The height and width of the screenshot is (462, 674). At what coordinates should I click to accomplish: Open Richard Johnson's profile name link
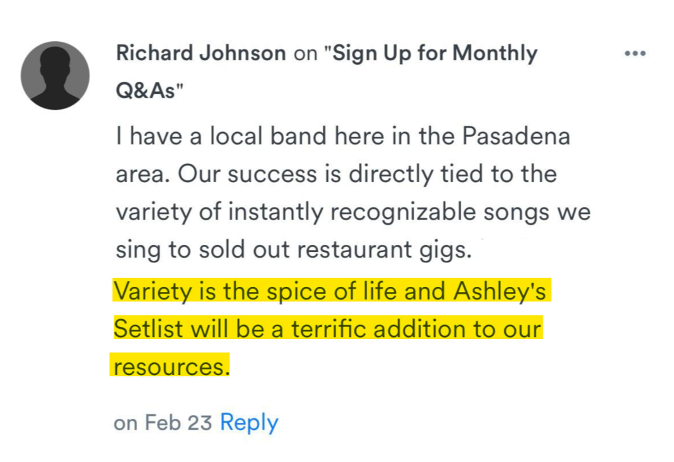201,54
